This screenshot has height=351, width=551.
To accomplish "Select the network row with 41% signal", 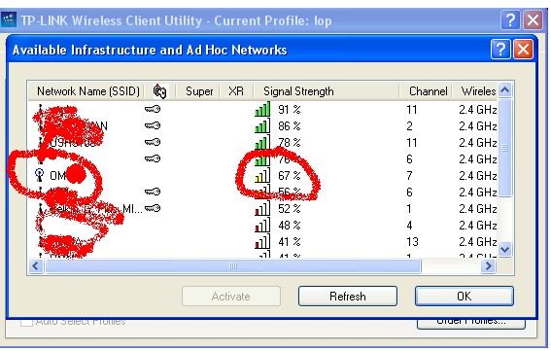I will (262, 242).
